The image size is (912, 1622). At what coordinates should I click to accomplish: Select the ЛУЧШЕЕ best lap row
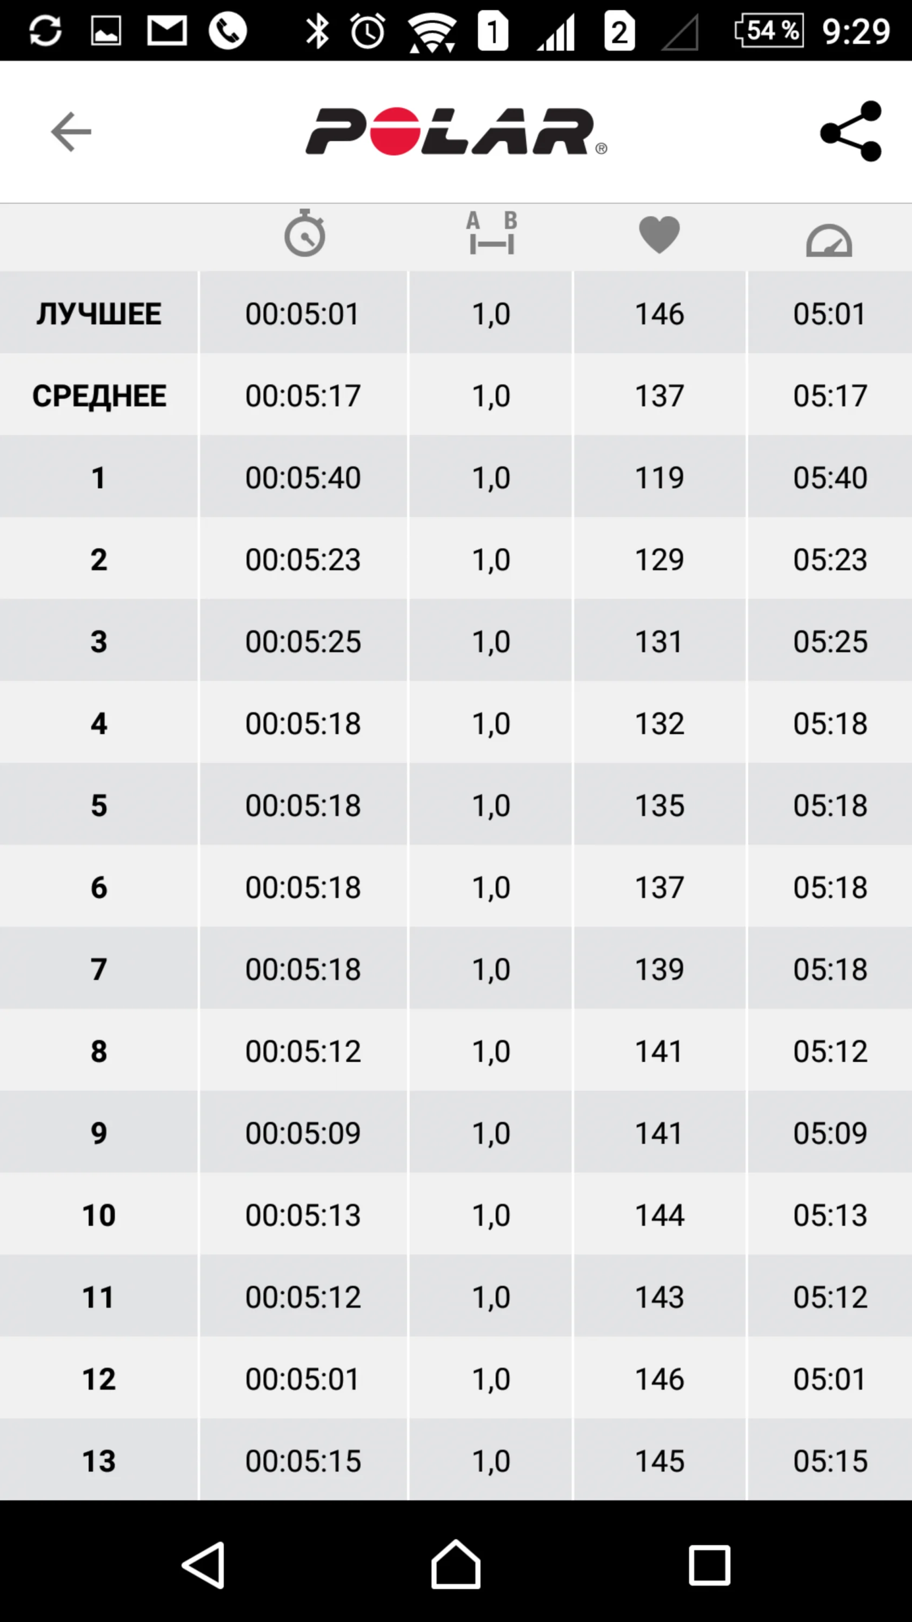point(99,314)
